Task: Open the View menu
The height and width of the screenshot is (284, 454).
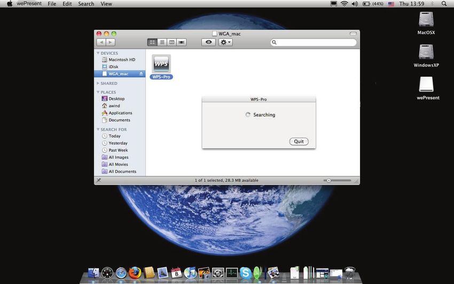Action: [x=106, y=4]
